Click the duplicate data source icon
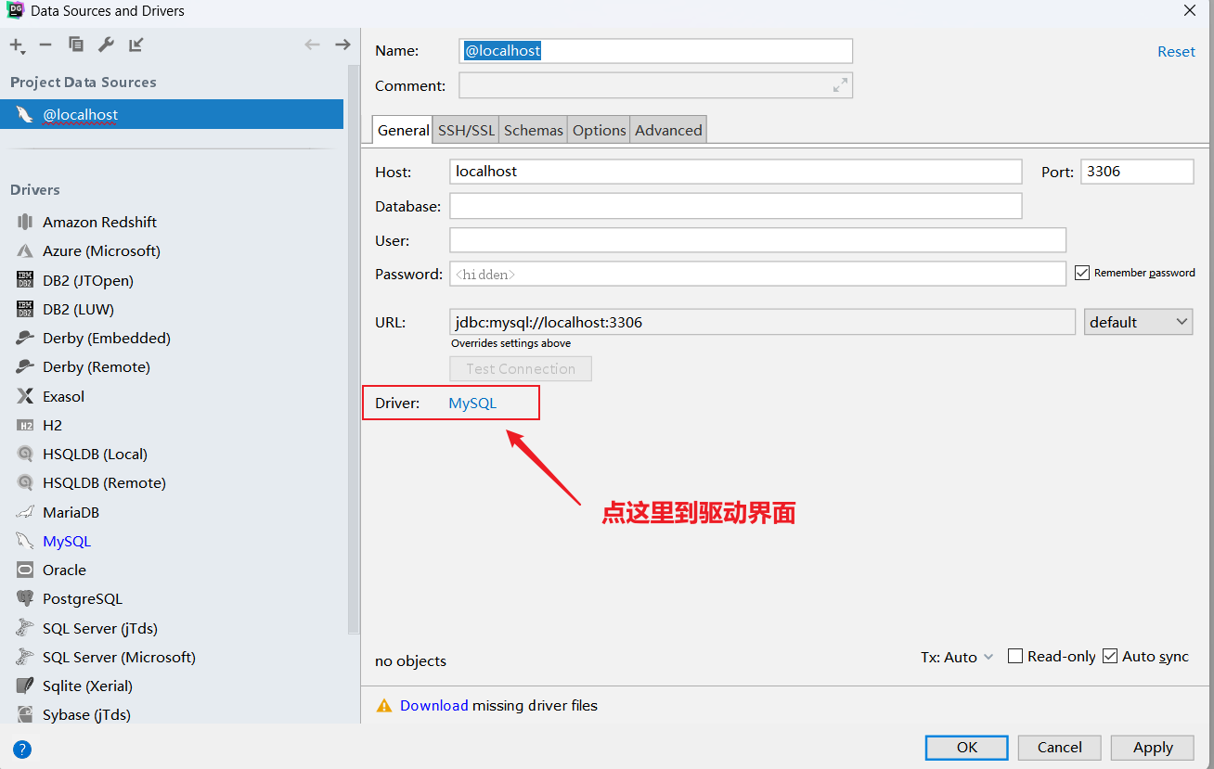The image size is (1214, 769). pos(76,45)
